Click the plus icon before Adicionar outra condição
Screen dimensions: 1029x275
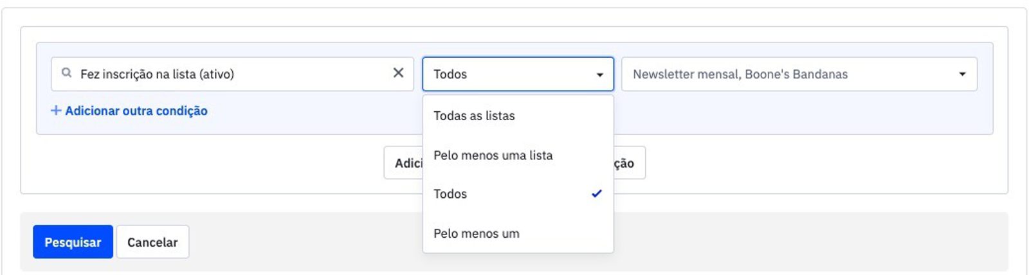point(56,111)
